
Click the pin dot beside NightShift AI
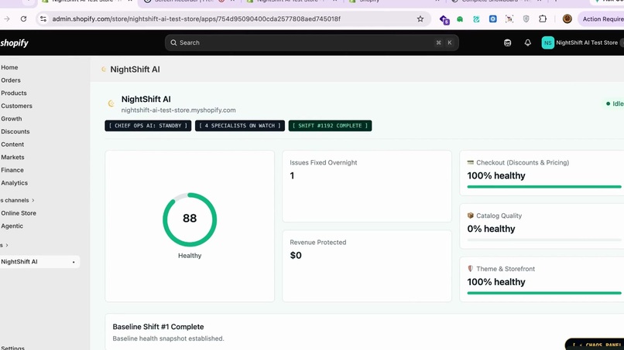pyautogui.click(x=74, y=262)
